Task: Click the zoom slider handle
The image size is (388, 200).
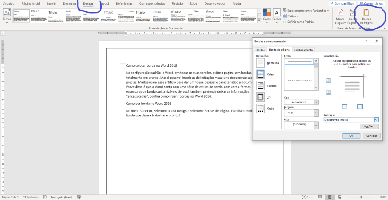Action: [x=361, y=197]
